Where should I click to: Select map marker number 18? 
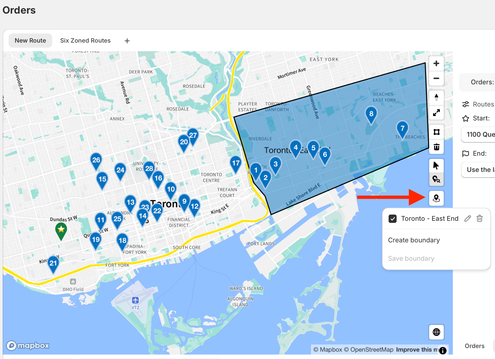pos(122,242)
